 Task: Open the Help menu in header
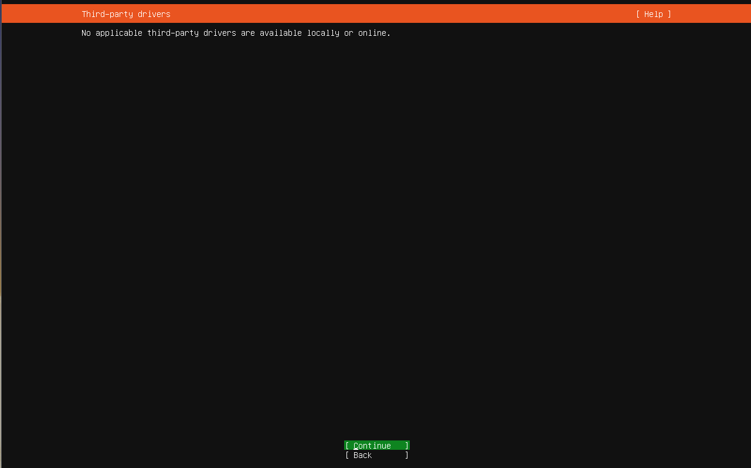653,14
